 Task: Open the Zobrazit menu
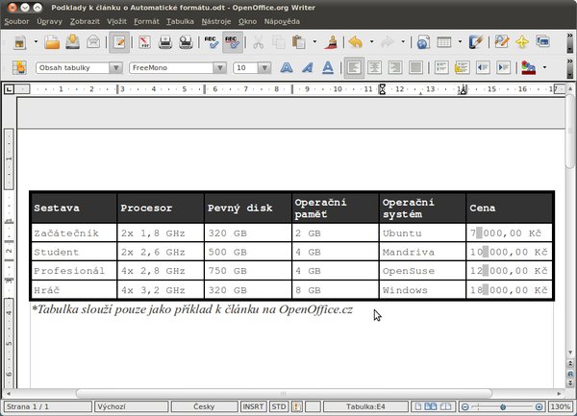[85, 21]
